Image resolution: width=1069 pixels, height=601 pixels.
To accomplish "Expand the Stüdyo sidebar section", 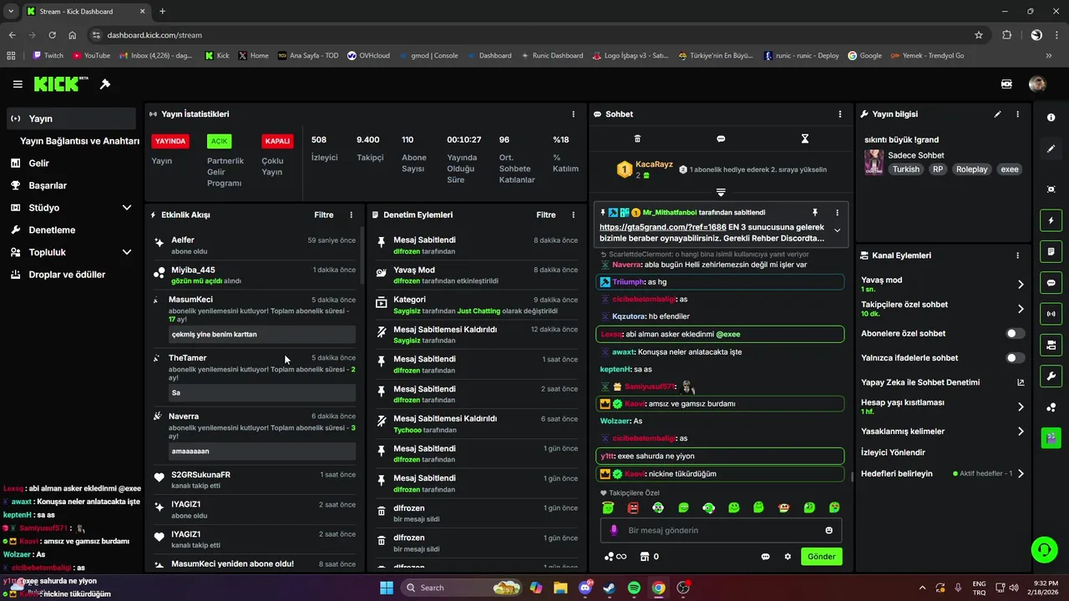I will pyautogui.click(x=127, y=208).
